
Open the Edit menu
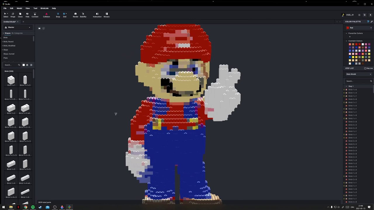click(11, 8)
